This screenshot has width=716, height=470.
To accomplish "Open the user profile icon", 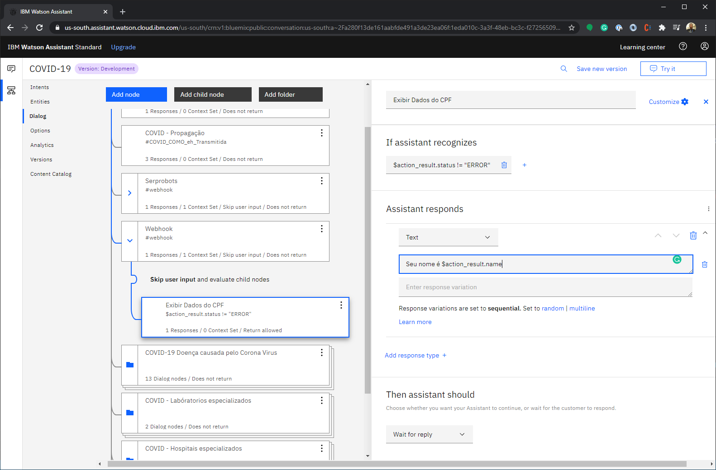I will [705, 46].
